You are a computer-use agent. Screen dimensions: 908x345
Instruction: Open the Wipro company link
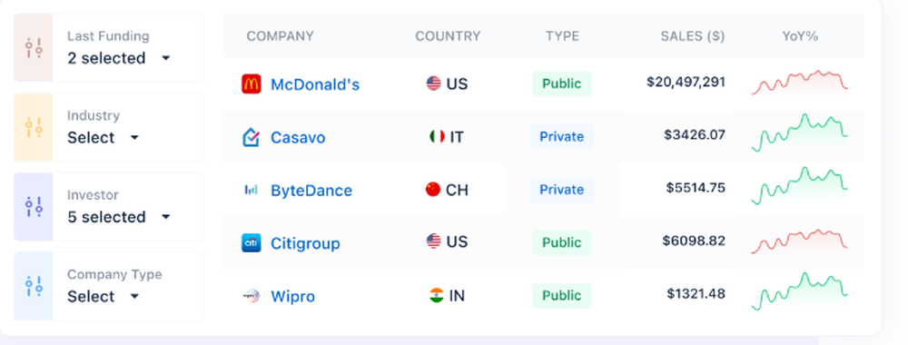click(x=293, y=296)
